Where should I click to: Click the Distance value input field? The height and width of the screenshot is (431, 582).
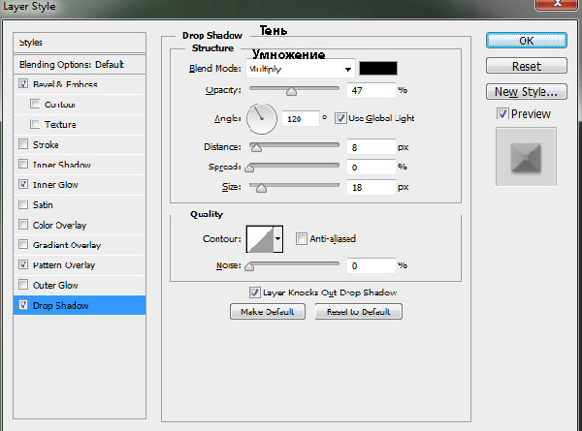click(370, 147)
